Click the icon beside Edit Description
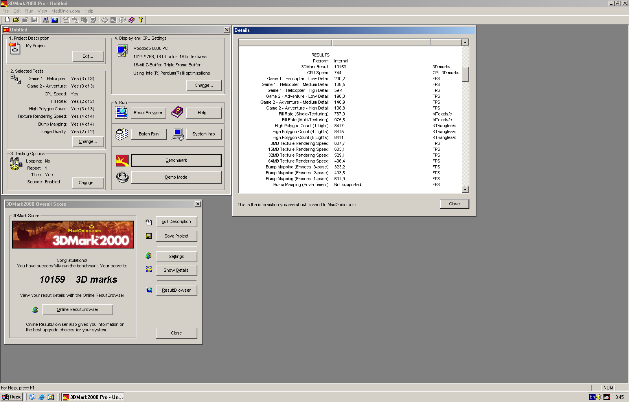Image resolution: width=629 pixels, height=402 pixels. [149, 222]
